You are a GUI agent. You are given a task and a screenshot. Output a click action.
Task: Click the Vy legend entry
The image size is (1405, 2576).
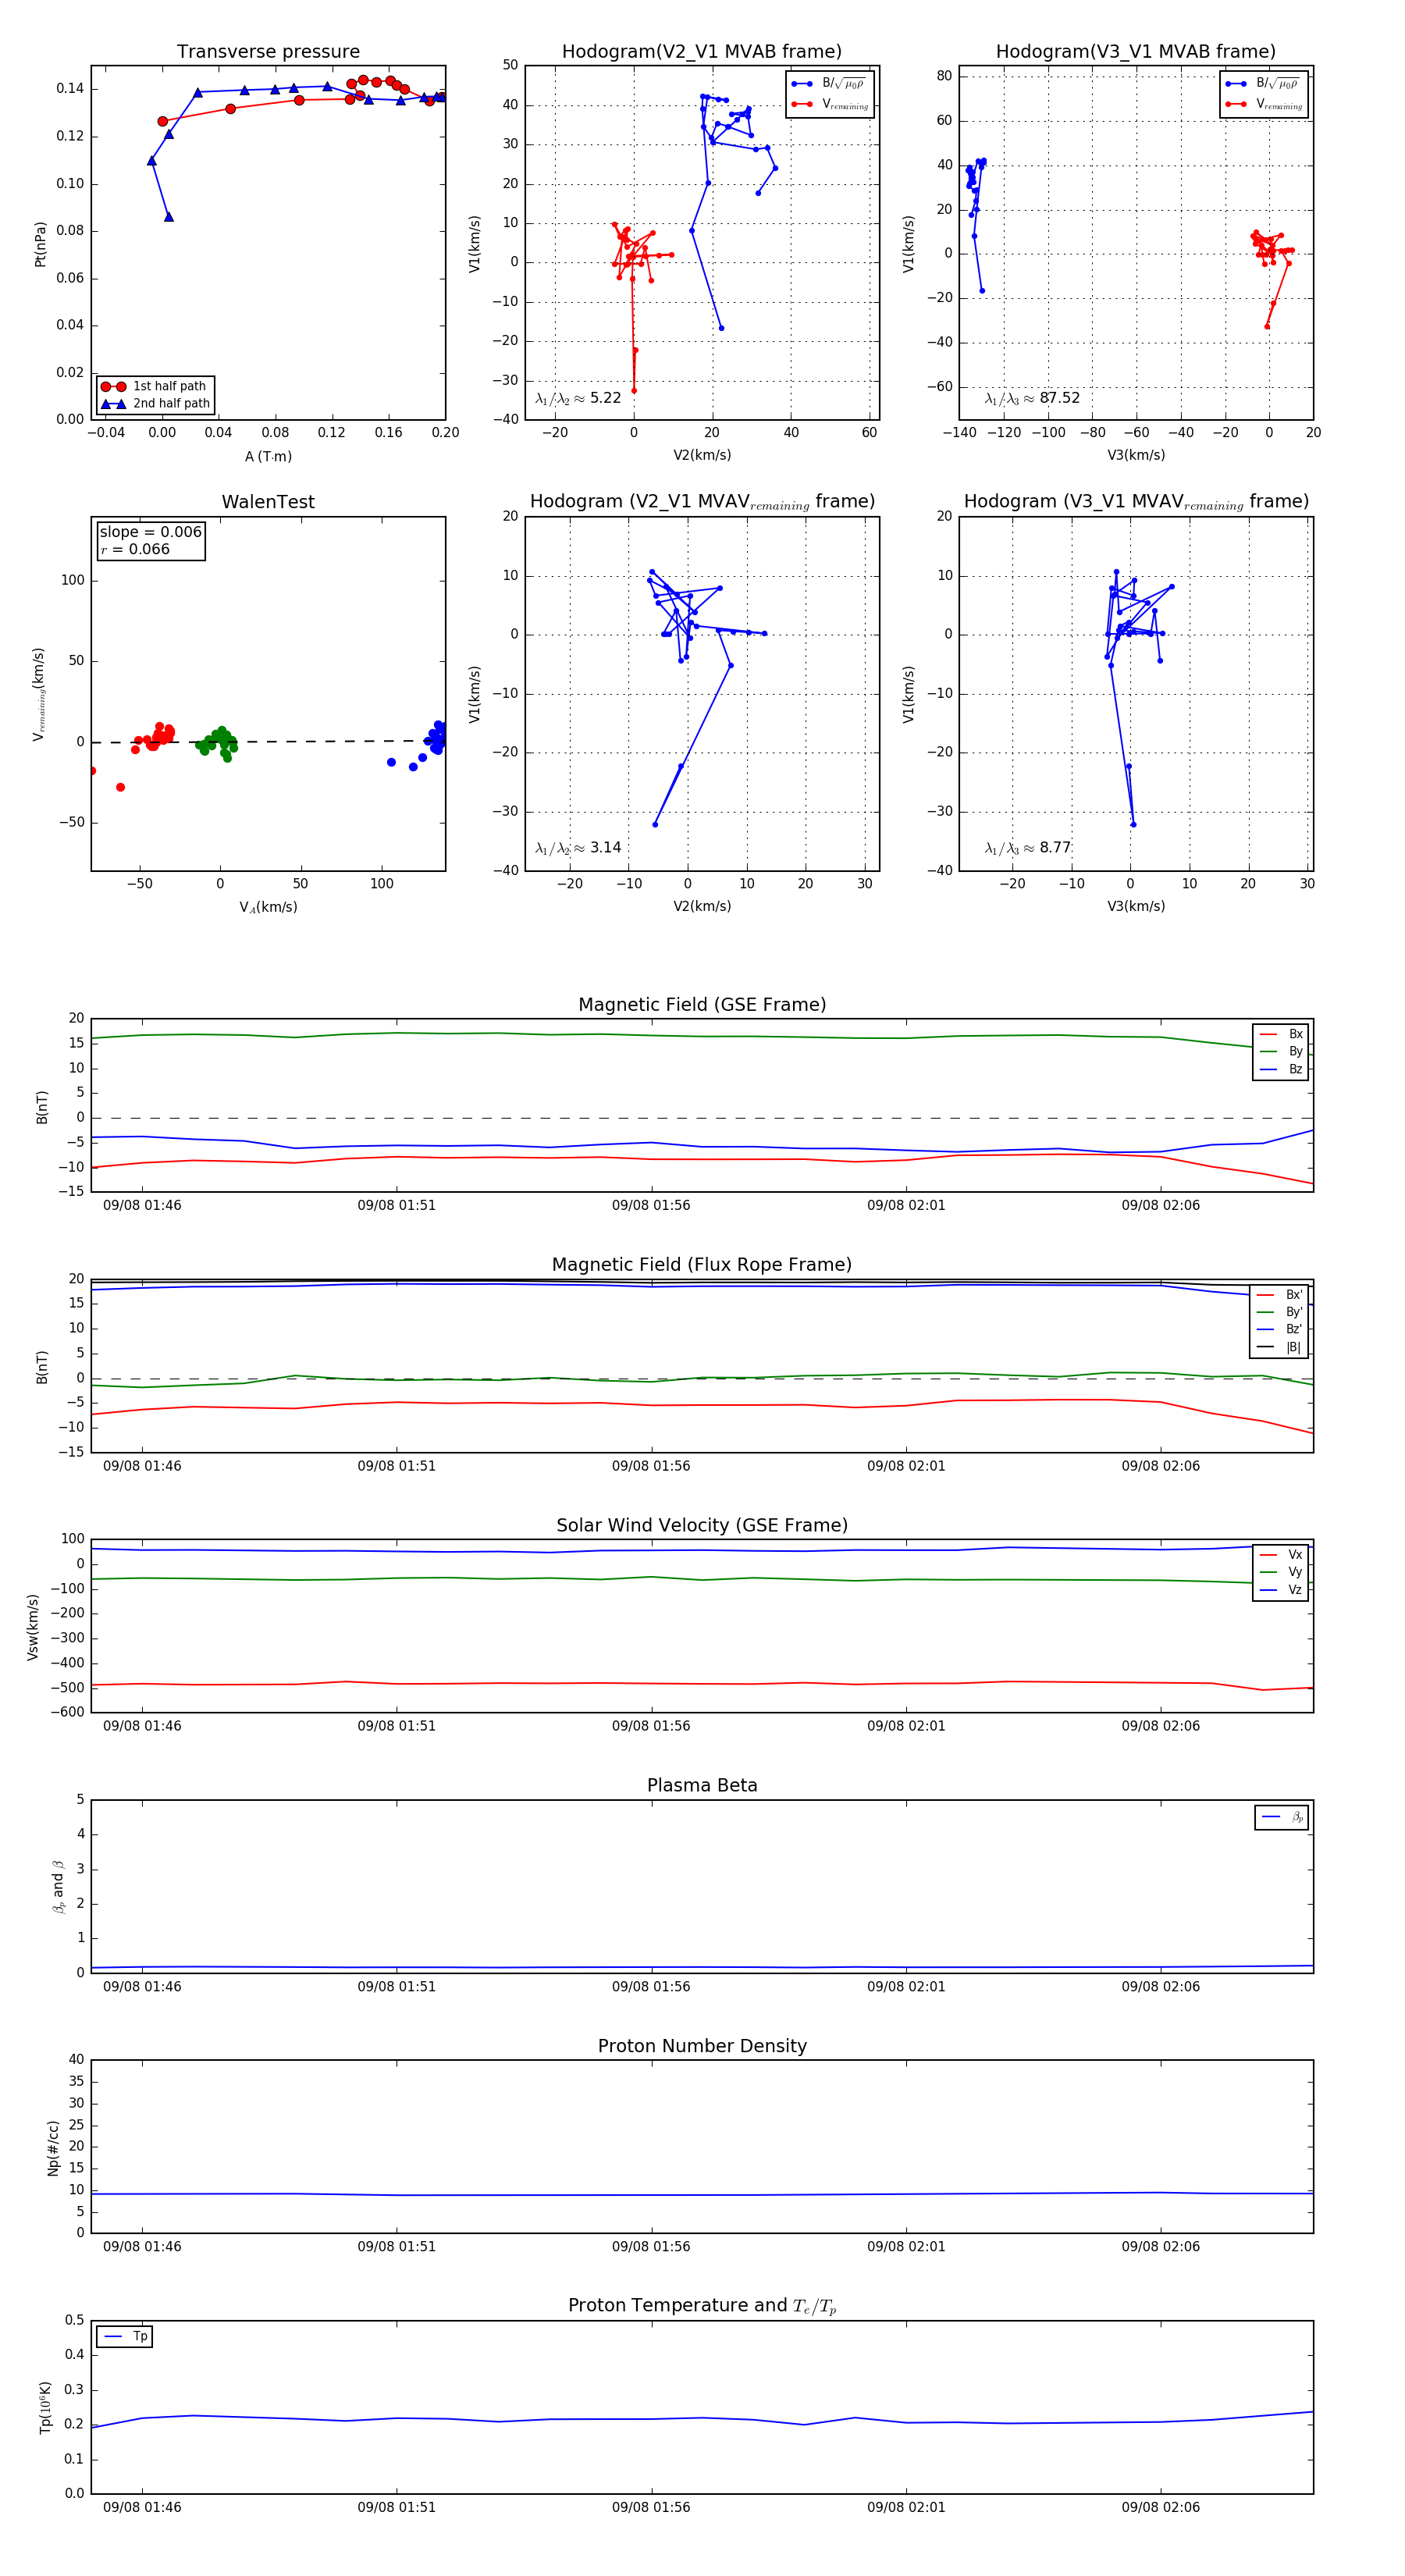1281,1573
